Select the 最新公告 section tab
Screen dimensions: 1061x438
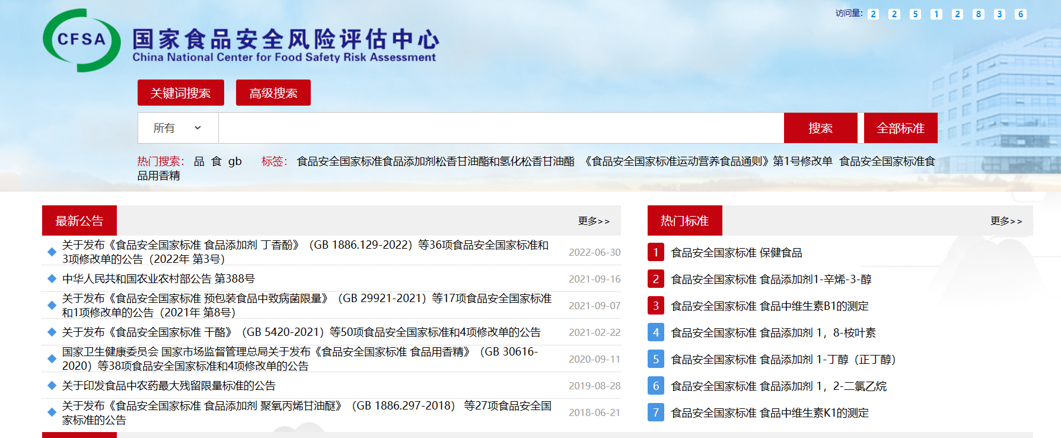point(79,221)
